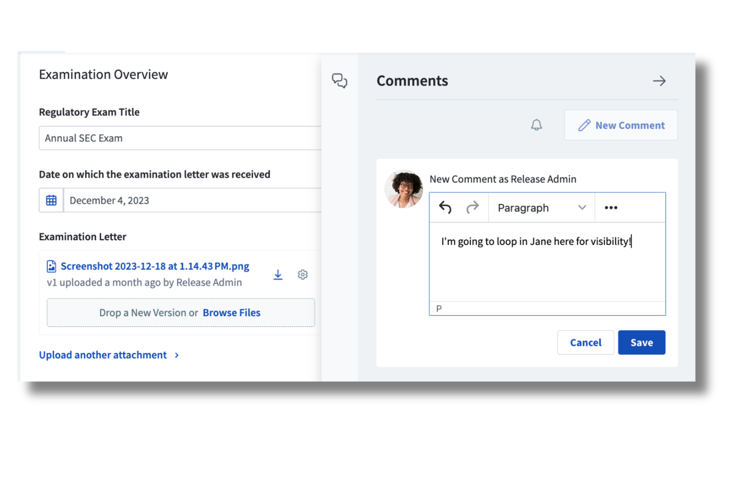
Task: Save the comment about looping in Jane
Action: click(641, 342)
